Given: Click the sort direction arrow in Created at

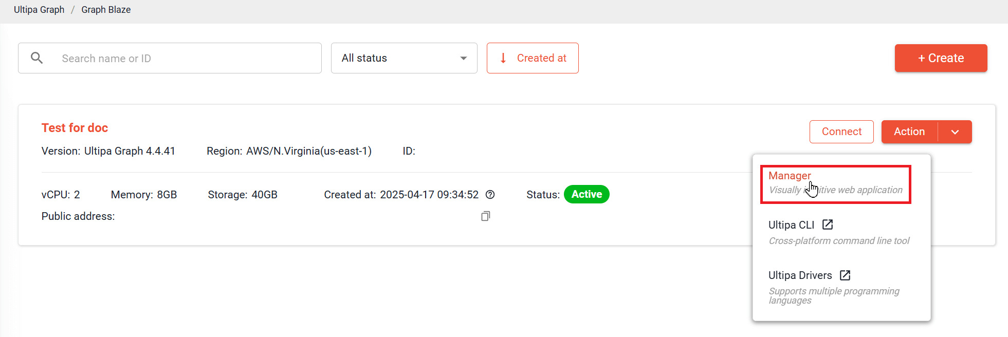Looking at the screenshot, I should (x=503, y=58).
